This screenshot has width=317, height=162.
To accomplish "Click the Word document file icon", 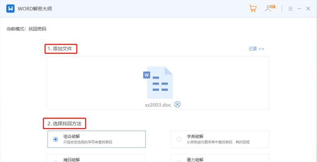I will (x=158, y=82).
